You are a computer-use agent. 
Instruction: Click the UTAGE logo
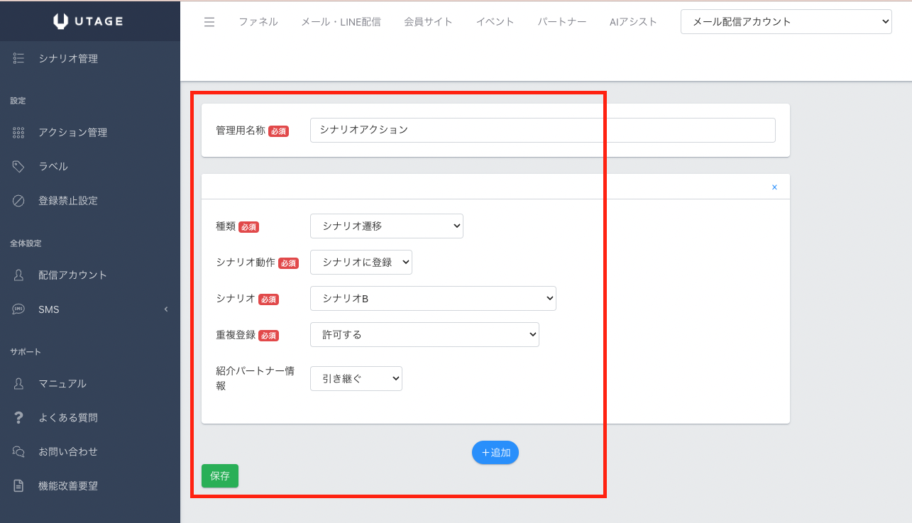[x=89, y=21]
